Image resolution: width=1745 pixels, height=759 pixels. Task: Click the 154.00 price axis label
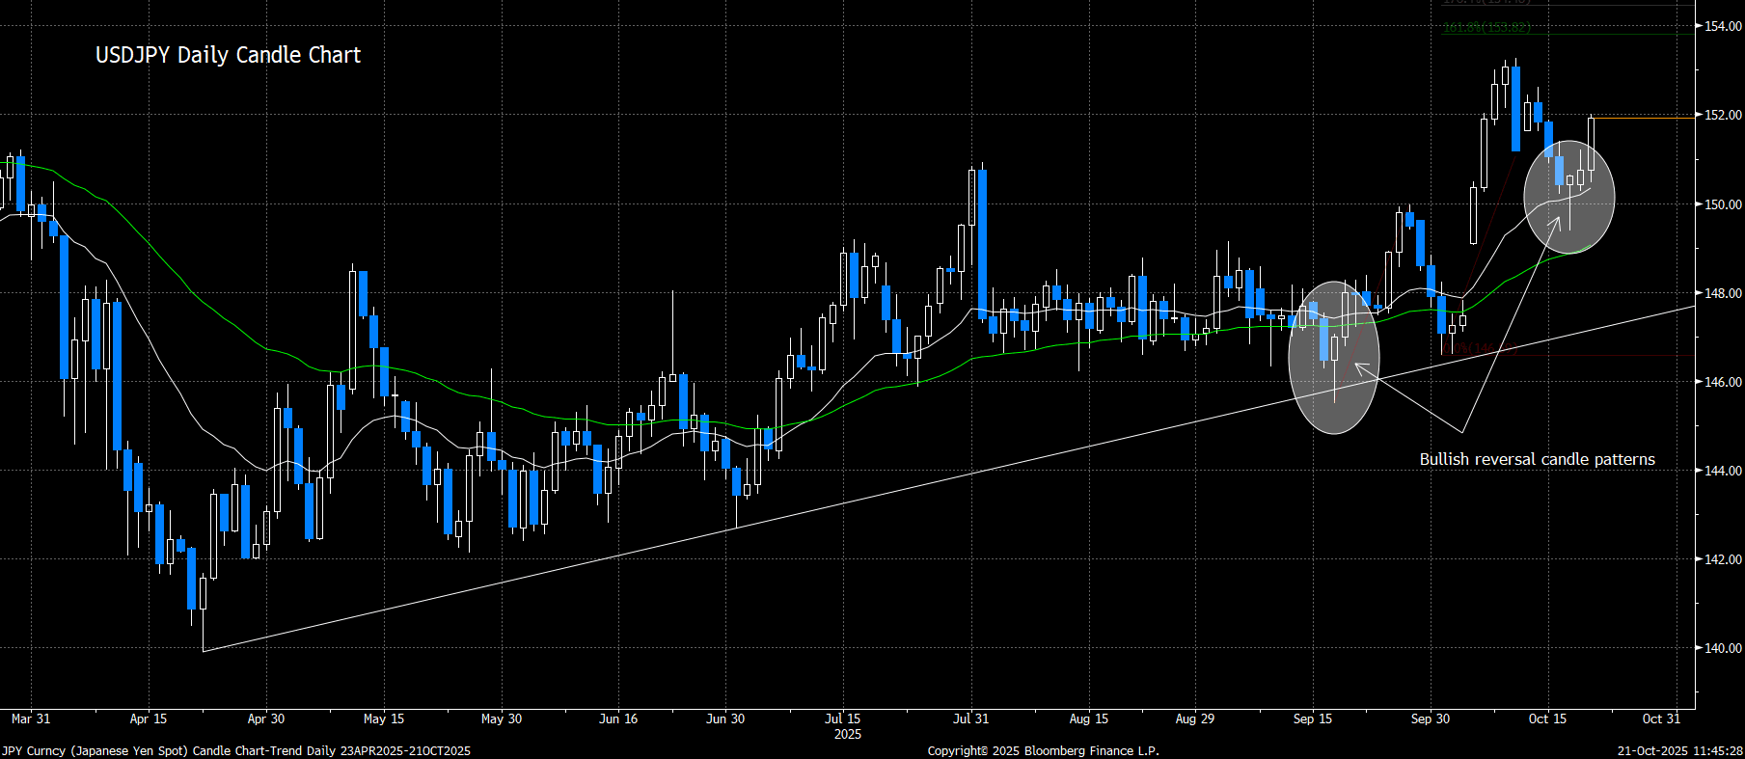tap(1723, 26)
